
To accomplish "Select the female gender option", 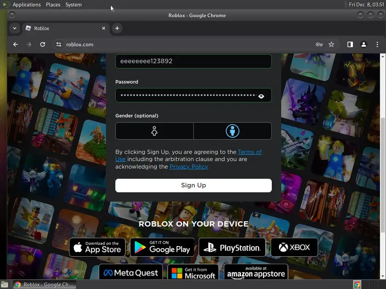I will point(154,131).
